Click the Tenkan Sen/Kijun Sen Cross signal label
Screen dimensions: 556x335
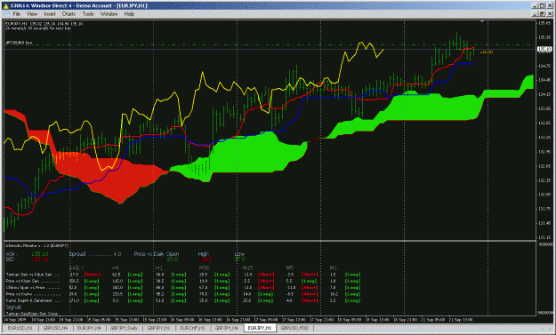point(31,314)
